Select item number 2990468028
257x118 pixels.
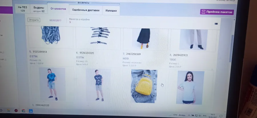42,105
